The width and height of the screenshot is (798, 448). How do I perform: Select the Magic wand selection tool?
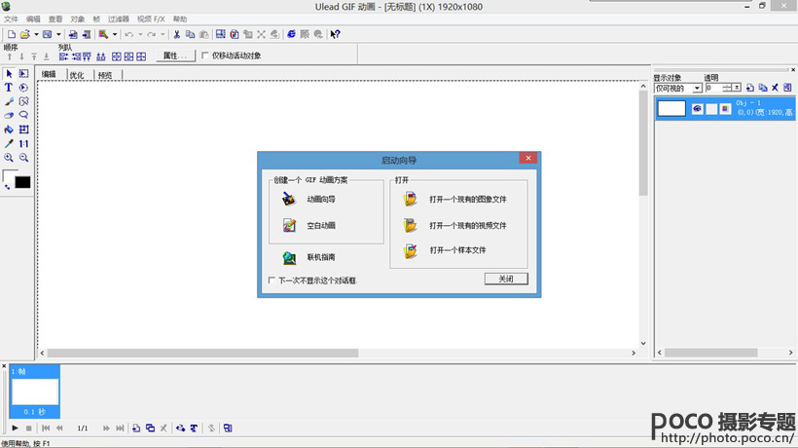[x=23, y=101]
